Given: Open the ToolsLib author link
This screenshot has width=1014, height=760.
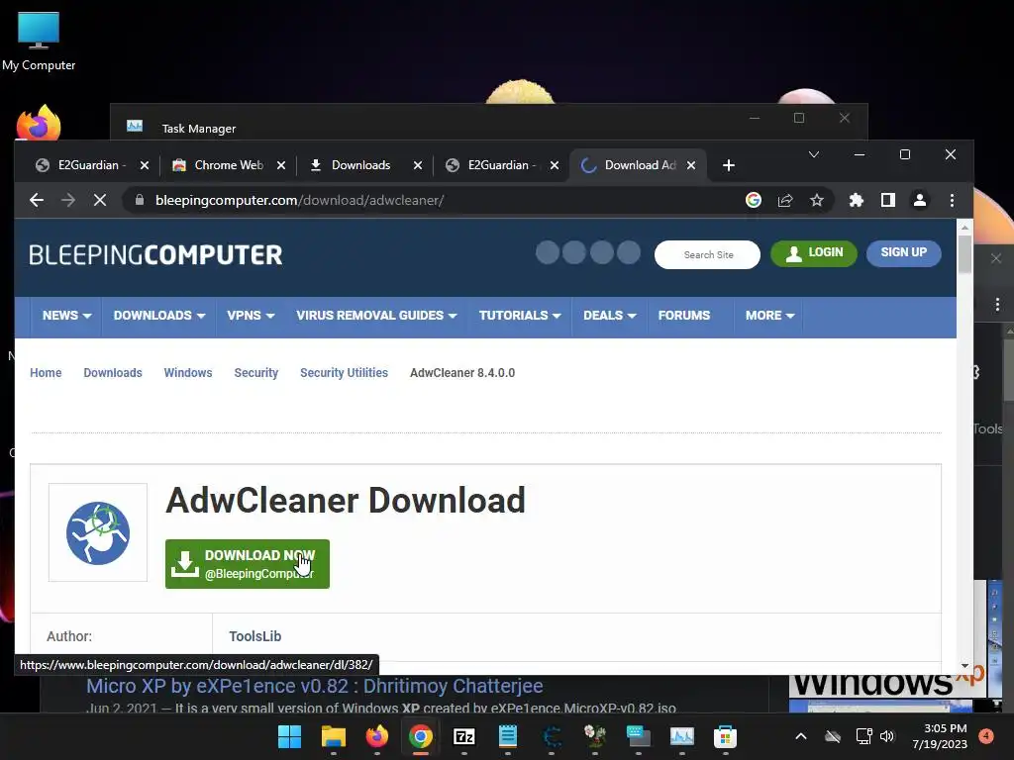Looking at the screenshot, I should (254, 636).
